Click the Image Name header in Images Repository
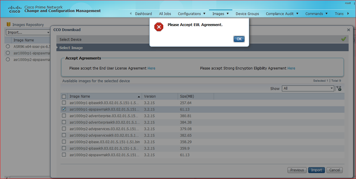Screen dimensions: 356x179 pos(24,40)
